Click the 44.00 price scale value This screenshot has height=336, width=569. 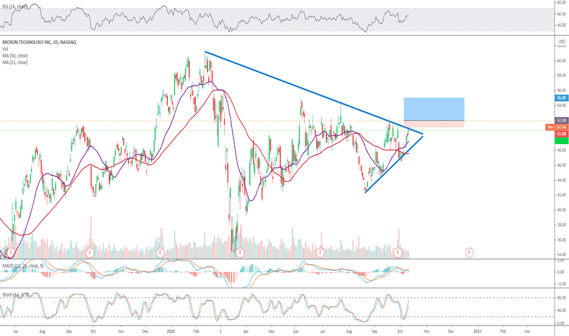click(x=562, y=180)
